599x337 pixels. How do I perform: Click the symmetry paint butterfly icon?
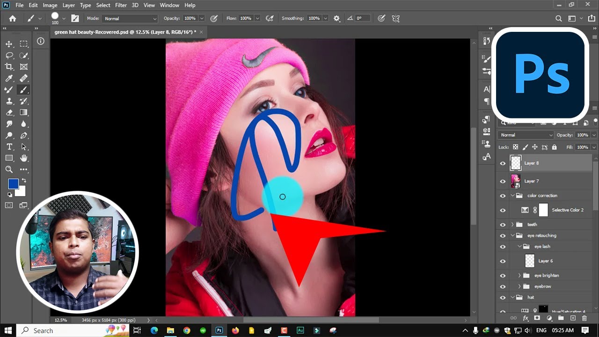click(x=396, y=18)
